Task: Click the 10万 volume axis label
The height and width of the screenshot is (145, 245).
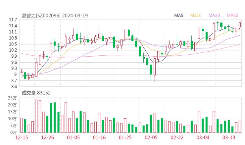Action: pos(12,119)
